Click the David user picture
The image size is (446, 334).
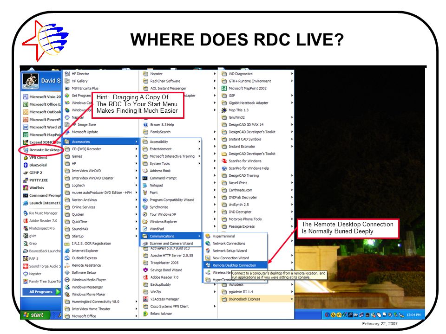(x=31, y=81)
